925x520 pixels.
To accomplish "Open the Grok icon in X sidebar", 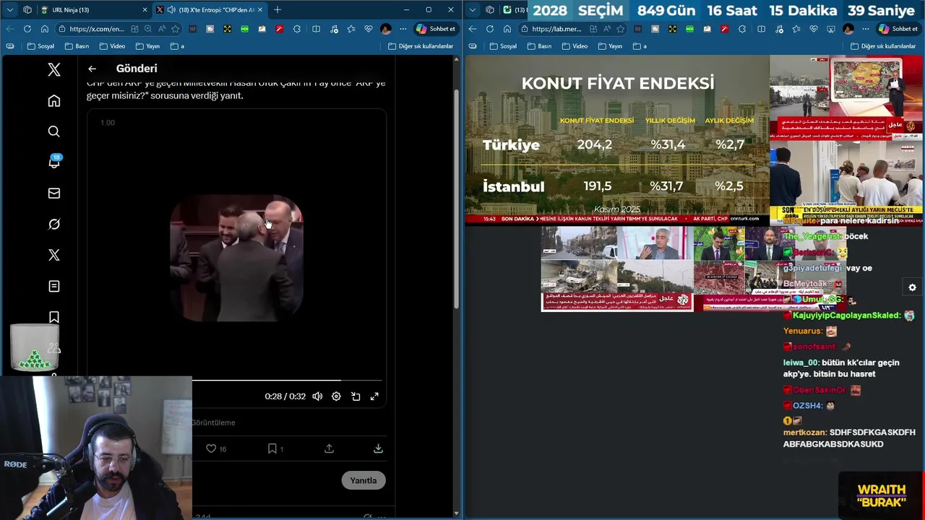I will 54,225.
